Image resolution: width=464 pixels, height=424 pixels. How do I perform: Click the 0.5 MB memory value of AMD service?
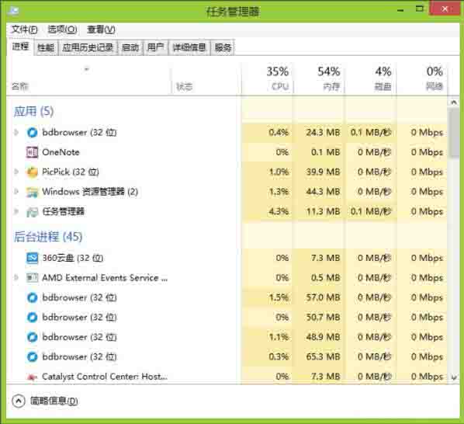326,278
